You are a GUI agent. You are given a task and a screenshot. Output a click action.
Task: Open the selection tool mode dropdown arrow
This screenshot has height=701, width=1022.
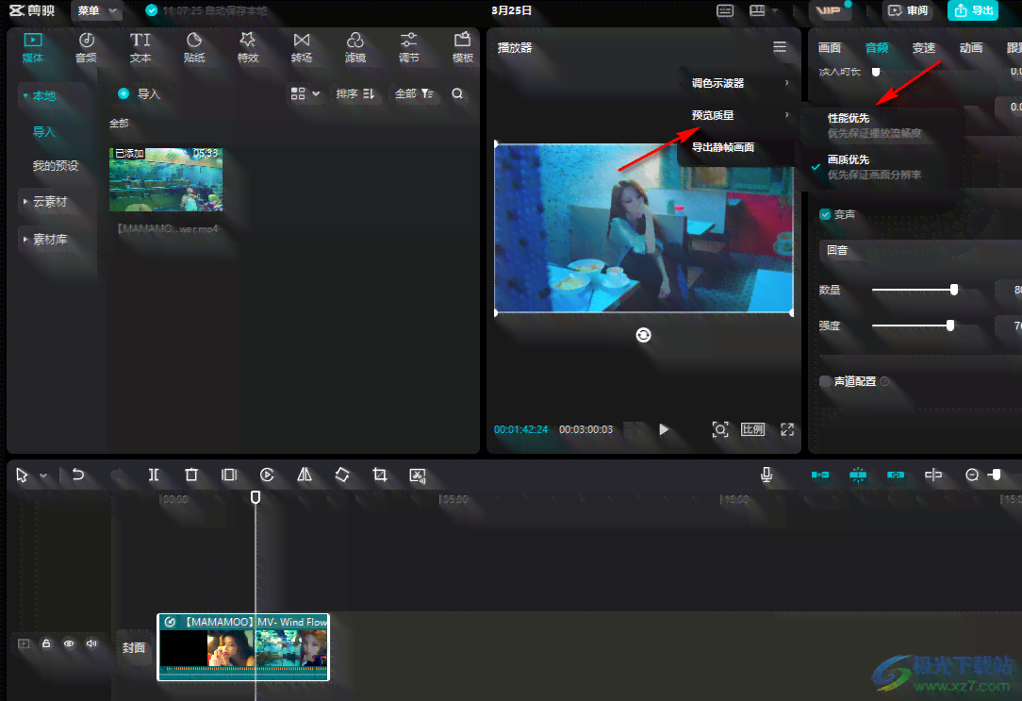(43, 476)
